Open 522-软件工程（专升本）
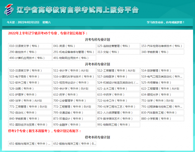Image resolution: width=195 pixels, height=152 pixels. pyautogui.click(x=30, y=83)
